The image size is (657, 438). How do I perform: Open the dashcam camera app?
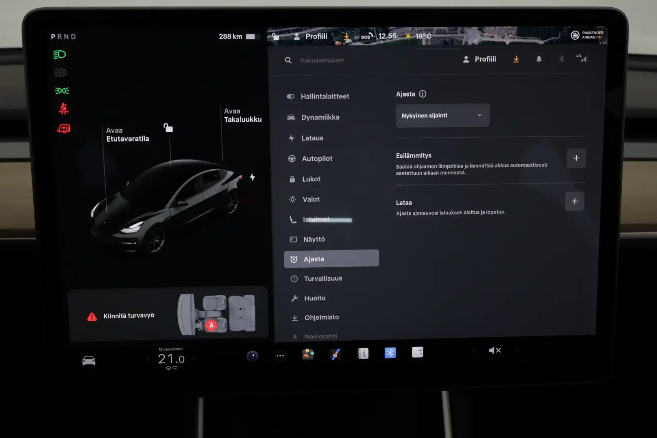coord(252,356)
